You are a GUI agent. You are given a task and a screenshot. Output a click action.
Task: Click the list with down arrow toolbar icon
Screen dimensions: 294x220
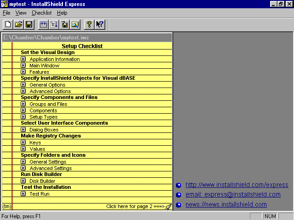click(x=54, y=24)
